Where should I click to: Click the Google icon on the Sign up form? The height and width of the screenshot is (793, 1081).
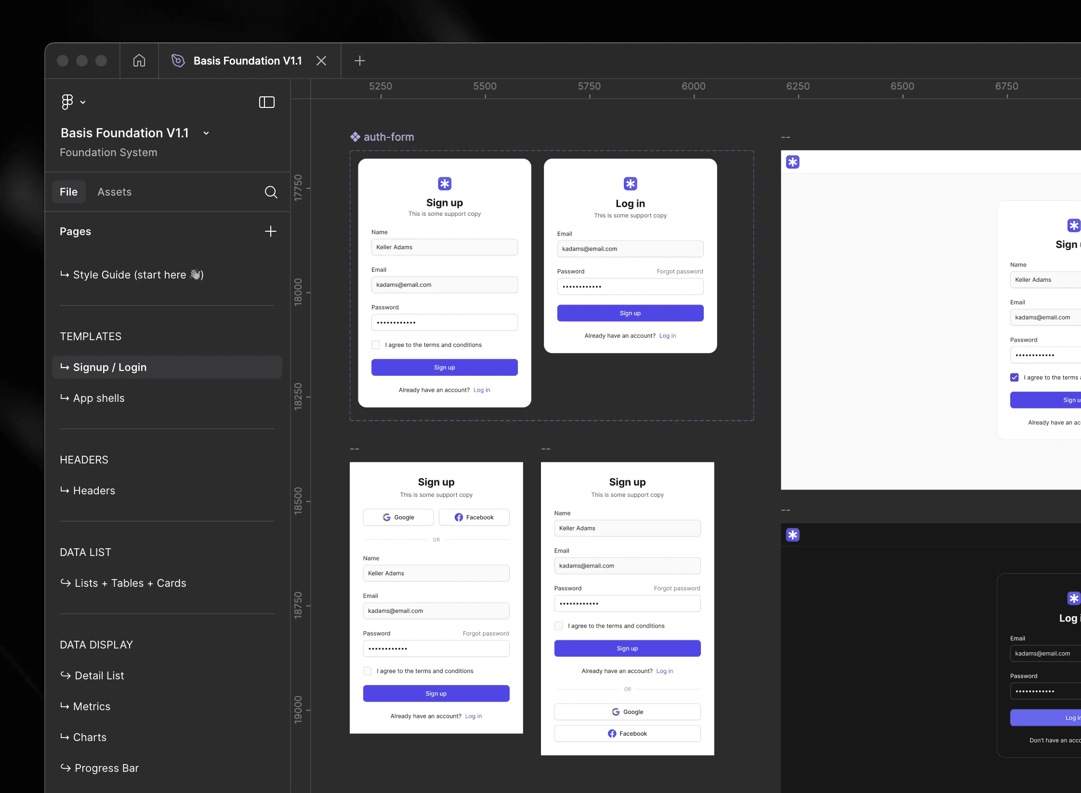point(387,517)
